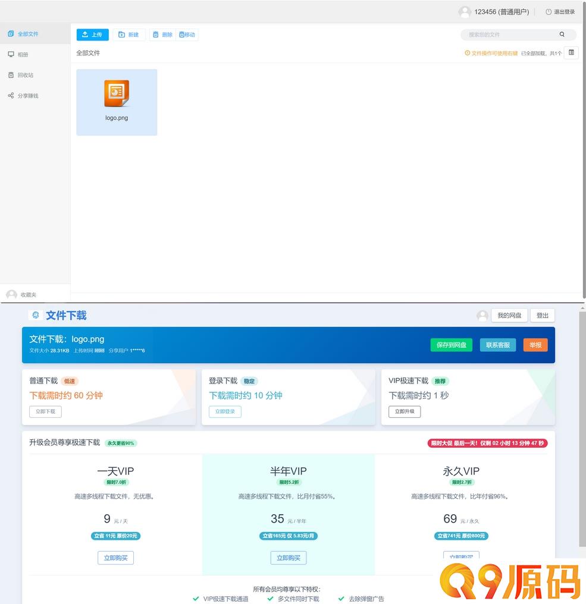
Task: Click the 移动 move button
Action: pos(187,34)
